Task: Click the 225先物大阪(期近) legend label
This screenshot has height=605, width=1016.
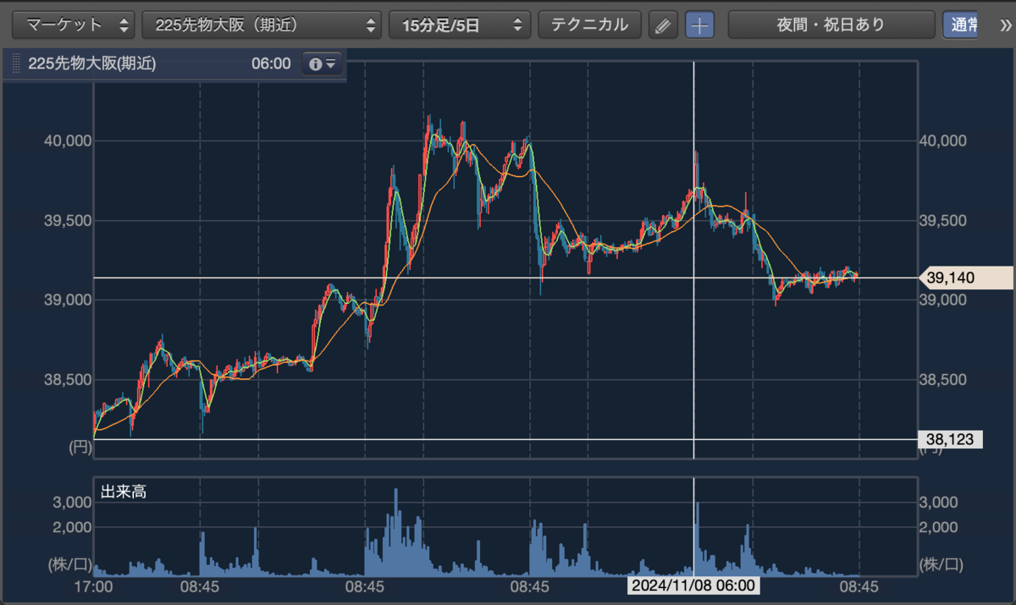Action: coord(92,63)
